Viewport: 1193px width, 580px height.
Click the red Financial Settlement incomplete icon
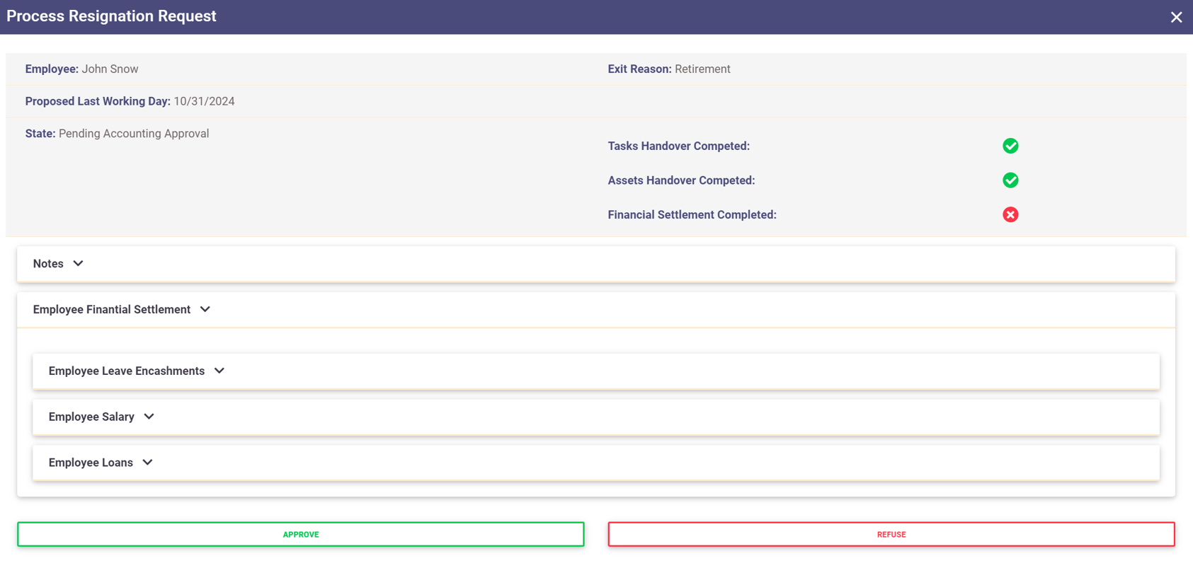1010,215
